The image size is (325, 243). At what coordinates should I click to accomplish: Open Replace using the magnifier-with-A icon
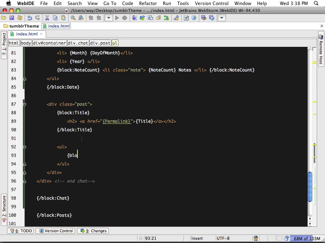click(x=81, y=18)
